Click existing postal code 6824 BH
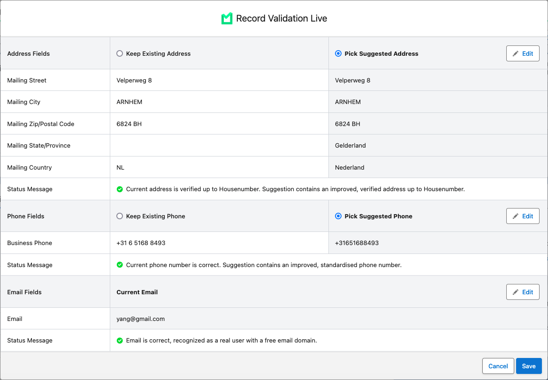 (x=129, y=124)
